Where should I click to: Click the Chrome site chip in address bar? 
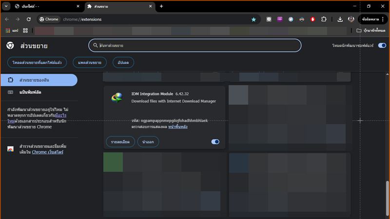tap(49, 19)
